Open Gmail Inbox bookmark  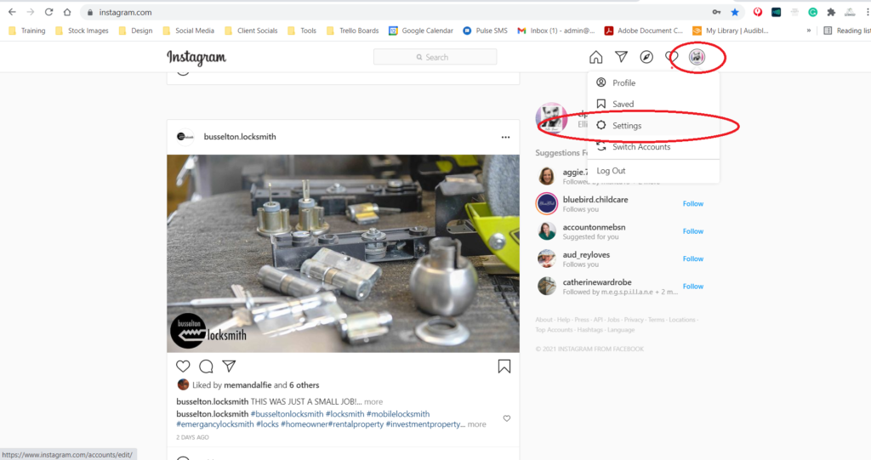[x=556, y=31]
